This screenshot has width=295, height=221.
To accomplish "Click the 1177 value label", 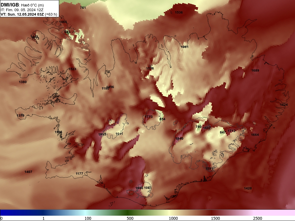I will [x=79, y=174].
